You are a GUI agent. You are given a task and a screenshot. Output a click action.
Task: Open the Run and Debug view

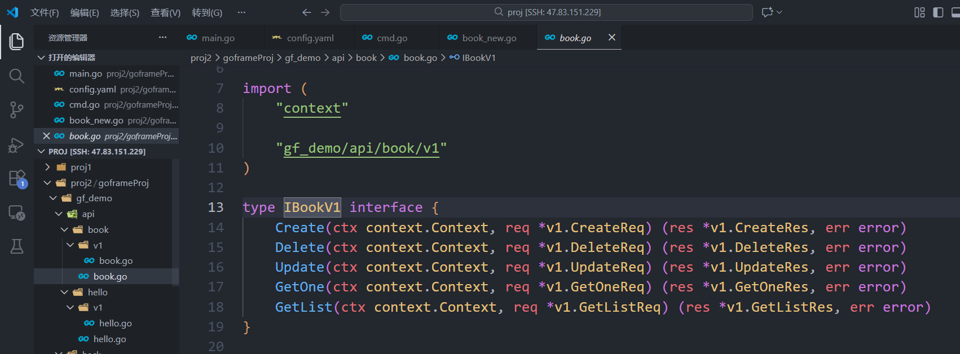click(x=17, y=145)
